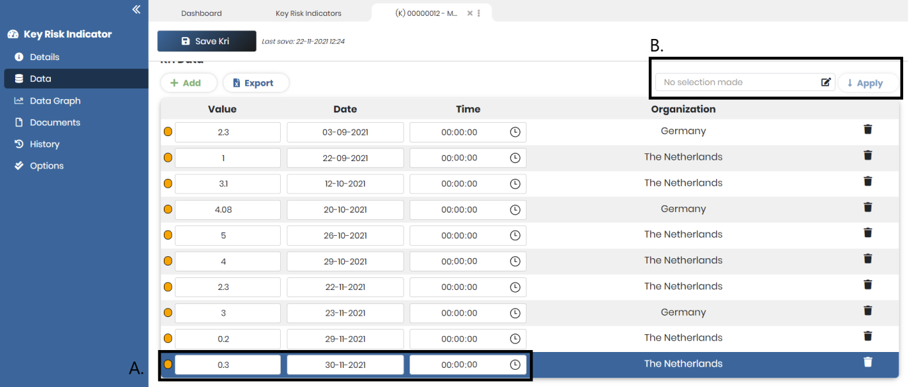The image size is (911, 387).
Task: Switch to the Key Risk Indicators tab
Action: pyautogui.click(x=309, y=13)
